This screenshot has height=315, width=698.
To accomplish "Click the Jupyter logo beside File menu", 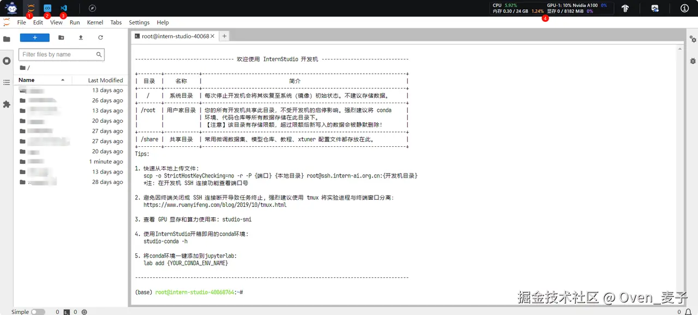I will [x=7, y=22].
